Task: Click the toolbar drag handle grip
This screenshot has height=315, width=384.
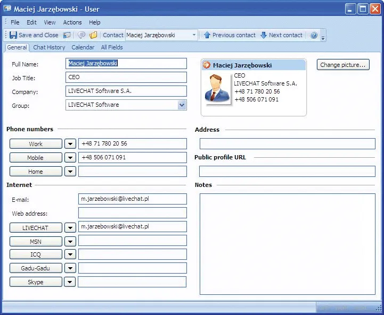Action: (6, 35)
